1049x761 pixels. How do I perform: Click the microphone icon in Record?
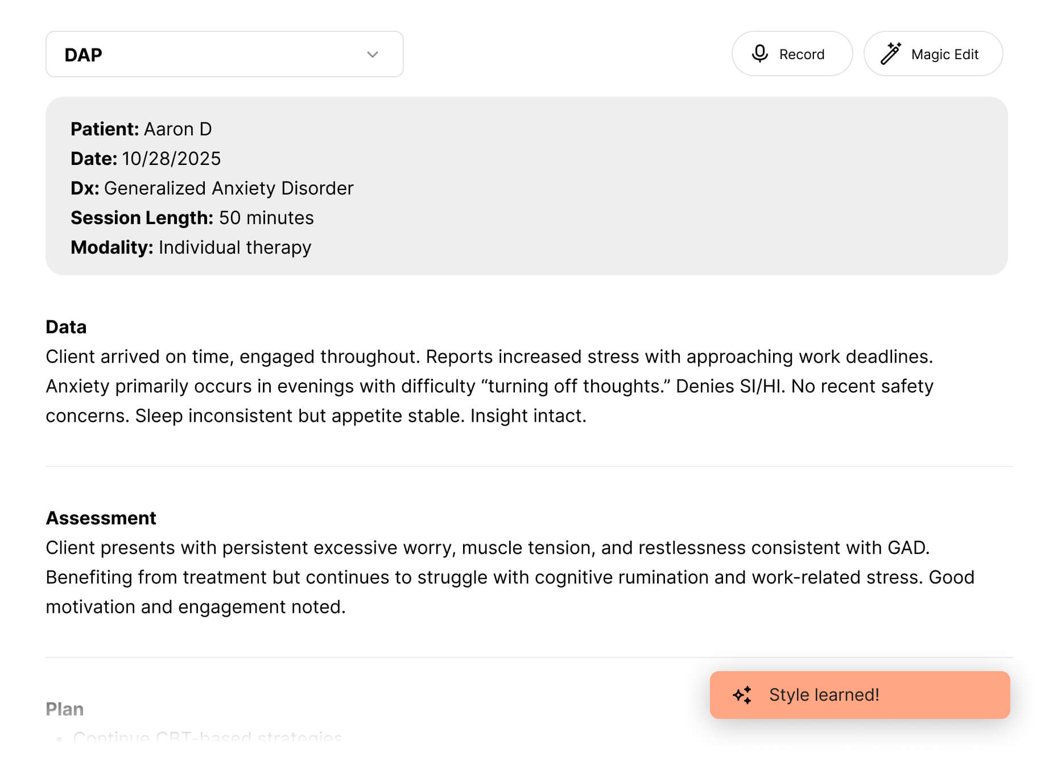(759, 53)
